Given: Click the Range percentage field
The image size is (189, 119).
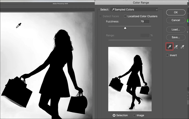Looking at the screenshot, I should (x=145, y=35).
